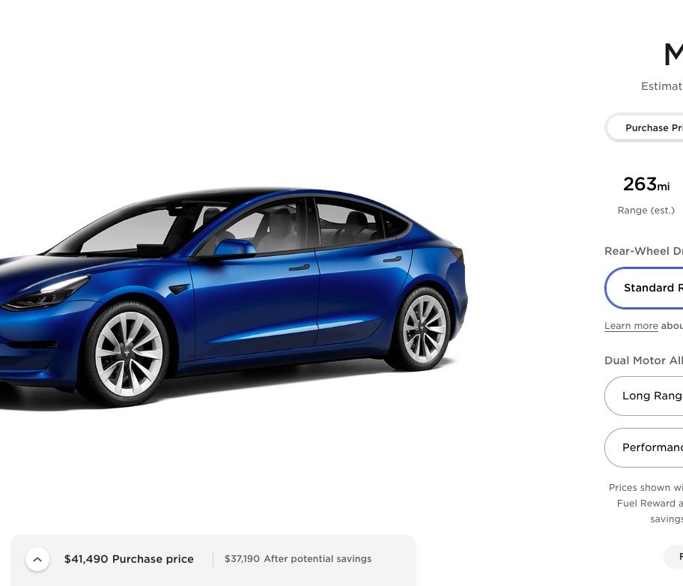Click the rear taillight of the car
Screen dimensions: 683x586
457,255
